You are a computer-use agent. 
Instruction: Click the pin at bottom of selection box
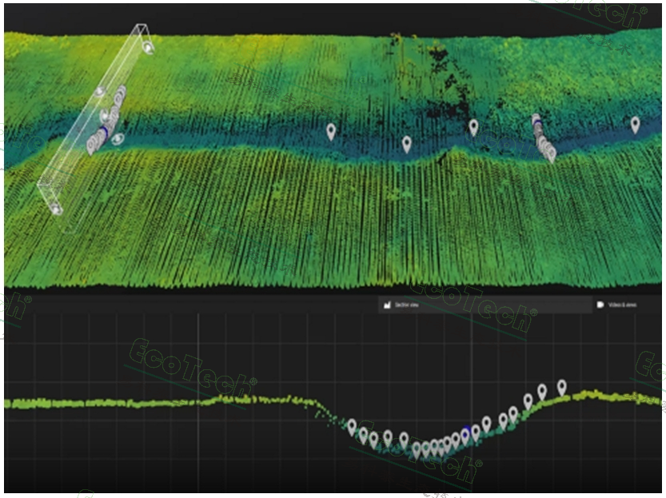[56, 209]
